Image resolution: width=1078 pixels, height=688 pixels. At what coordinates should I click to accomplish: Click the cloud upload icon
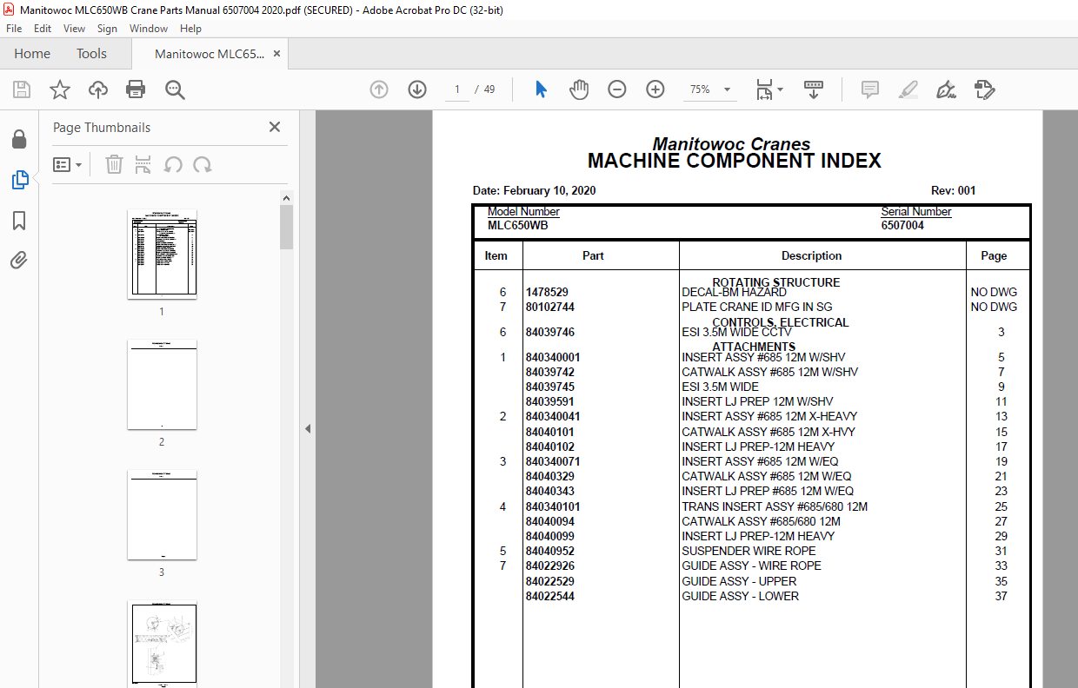(98, 89)
